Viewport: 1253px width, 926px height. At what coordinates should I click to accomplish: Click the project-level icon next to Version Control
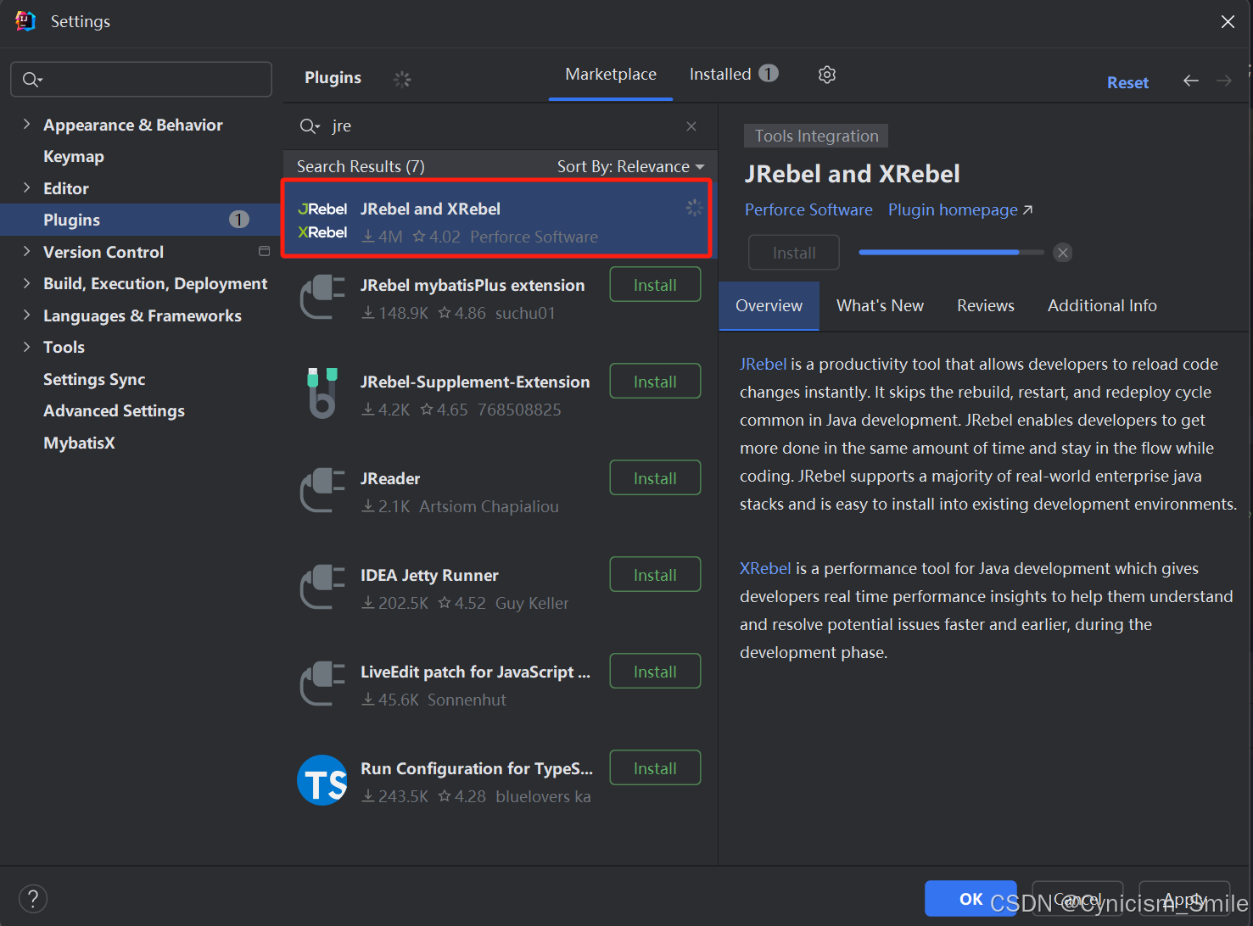click(264, 252)
